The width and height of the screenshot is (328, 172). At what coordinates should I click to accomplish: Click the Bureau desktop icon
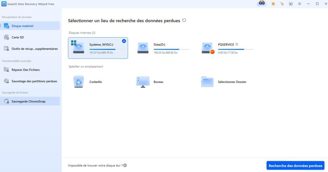(x=143, y=82)
